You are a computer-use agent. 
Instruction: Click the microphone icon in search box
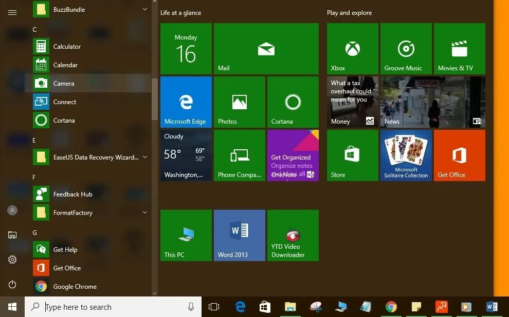(x=191, y=307)
